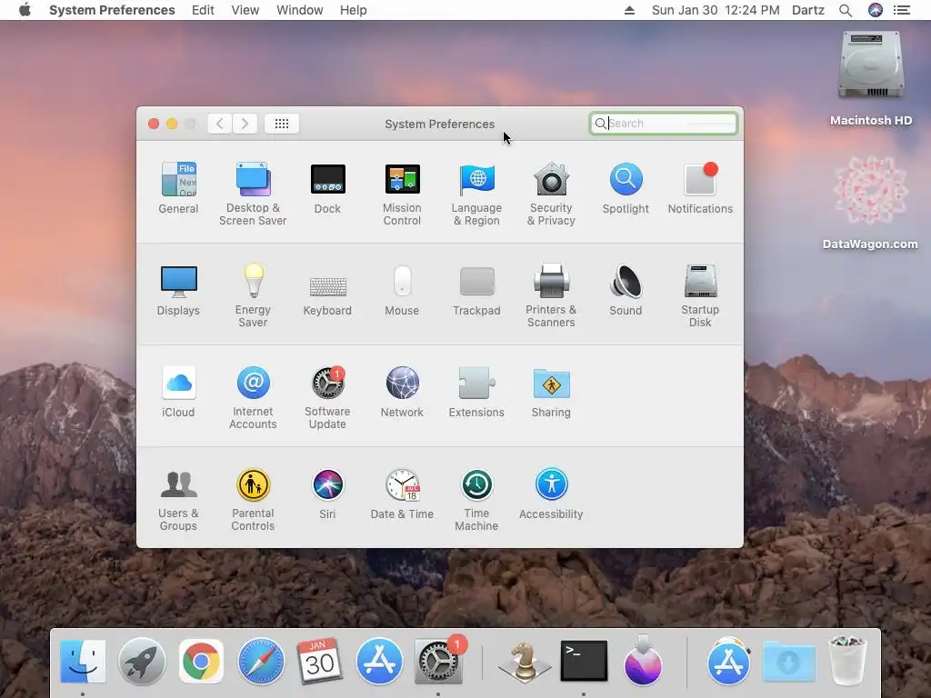The image size is (931, 698).
Task: Minimize the System Preferences window
Action: tap(172, 124)
